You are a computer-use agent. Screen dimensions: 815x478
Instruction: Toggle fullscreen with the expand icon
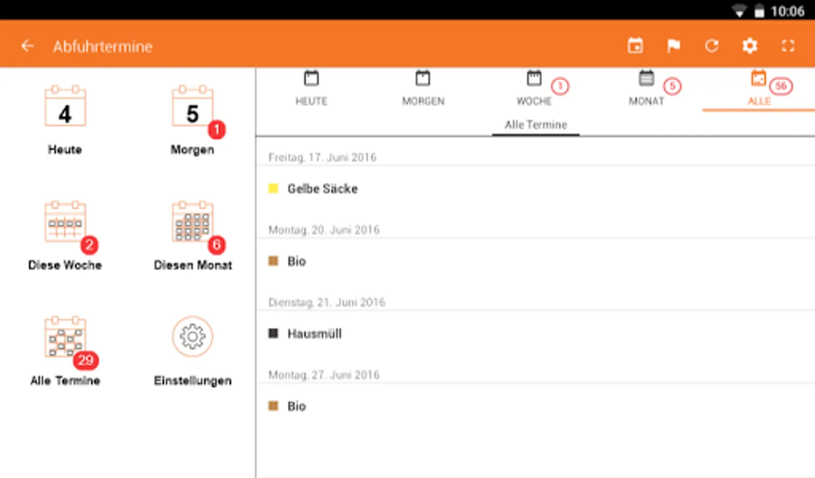point(788,46)
